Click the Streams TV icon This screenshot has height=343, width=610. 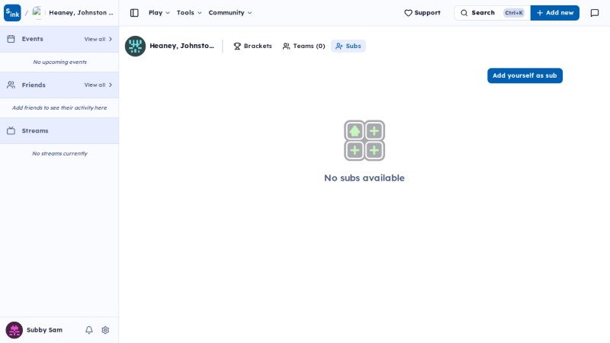coord(11,130)
